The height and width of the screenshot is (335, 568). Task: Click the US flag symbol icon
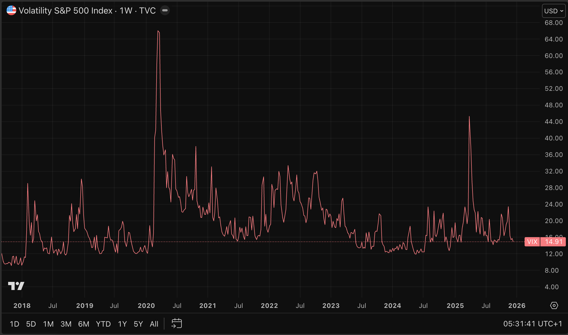point(11,11)
